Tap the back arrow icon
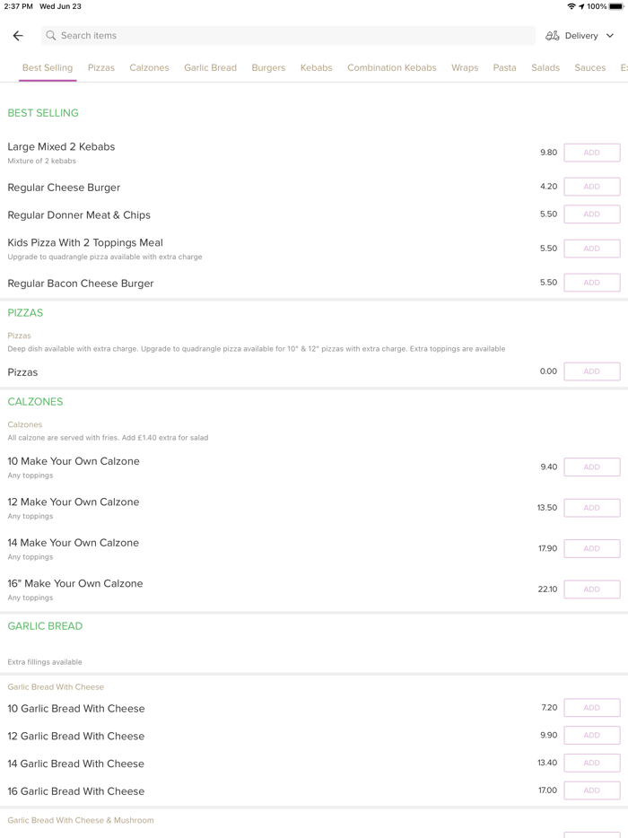The image size is (628, 838). [x=18, y=36]
